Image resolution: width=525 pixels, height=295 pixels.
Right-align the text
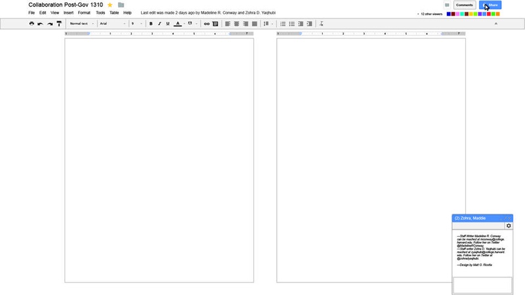(245, 24)
